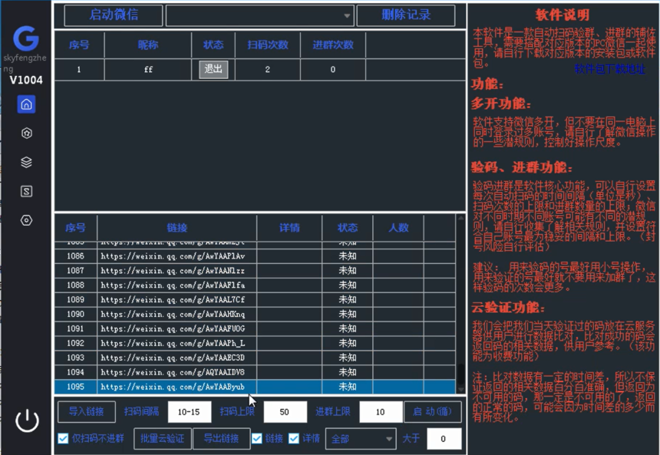Click 退出 button for account ff
This screenshot has height=455, width=660.
pyautogui.click(x=213, y=69)
